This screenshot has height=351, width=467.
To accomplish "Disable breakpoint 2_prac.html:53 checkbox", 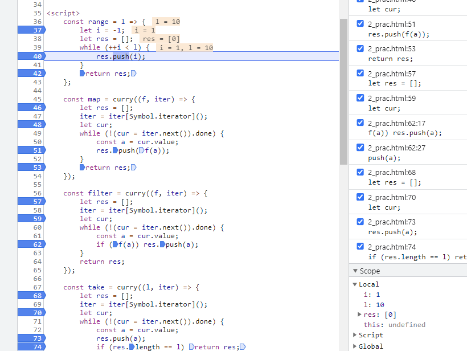I will point(360,48).
